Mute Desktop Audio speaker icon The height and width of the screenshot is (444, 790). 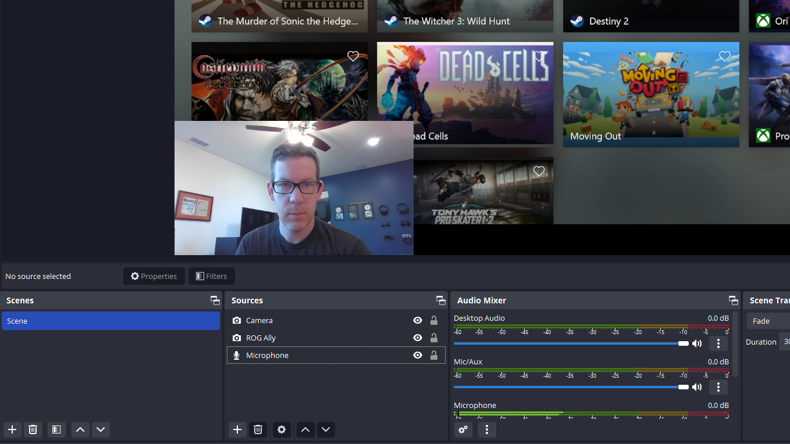(x=697, y=343)
